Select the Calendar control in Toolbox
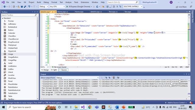 coord(12,33)
